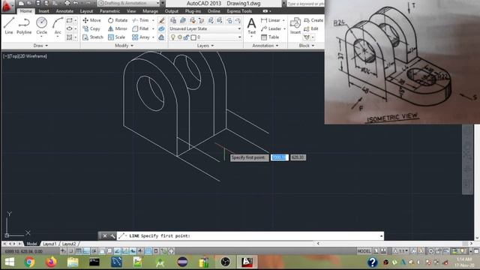This screenshot has height=270, width=480.
Task: Switch to the Annotate ribbon tab
Action: point(64,11)
